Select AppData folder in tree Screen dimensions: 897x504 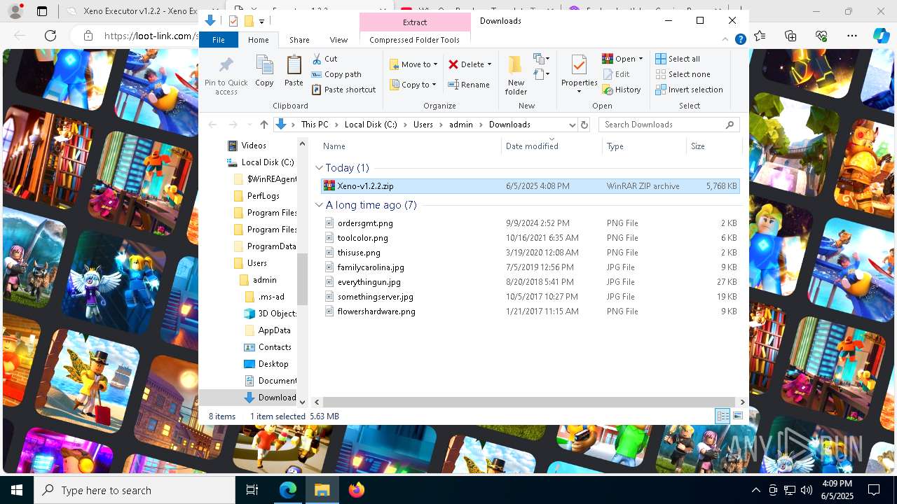274,330
